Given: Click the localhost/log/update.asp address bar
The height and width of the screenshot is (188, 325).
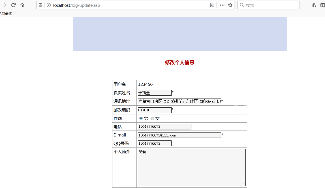Looking at the screenshot, I should pos(127,5).
